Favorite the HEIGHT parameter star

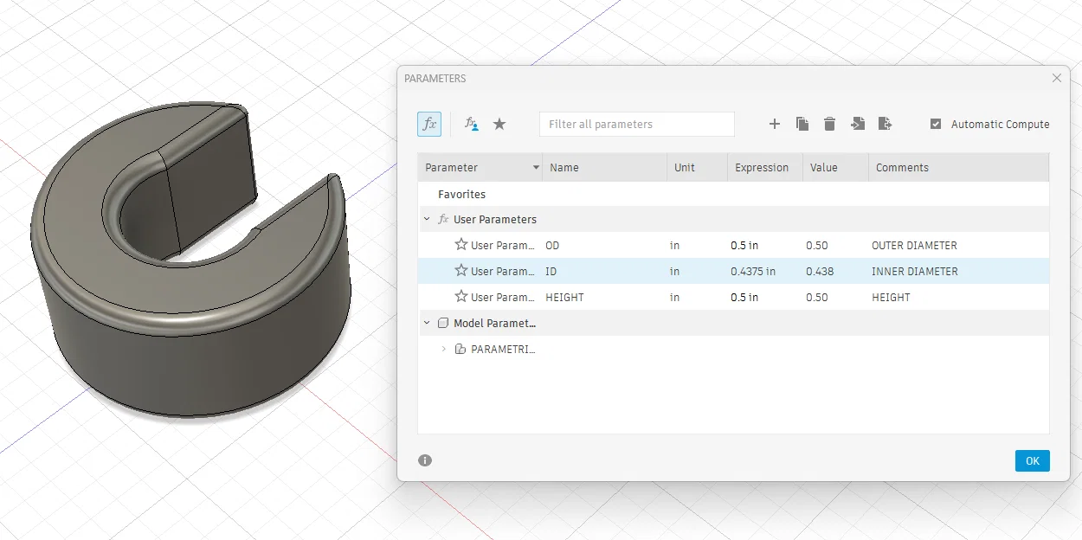(461, 297)
